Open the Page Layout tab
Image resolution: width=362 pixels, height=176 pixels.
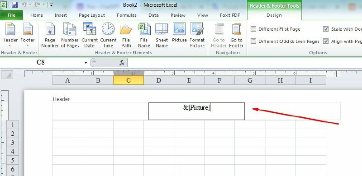point(92,15)
